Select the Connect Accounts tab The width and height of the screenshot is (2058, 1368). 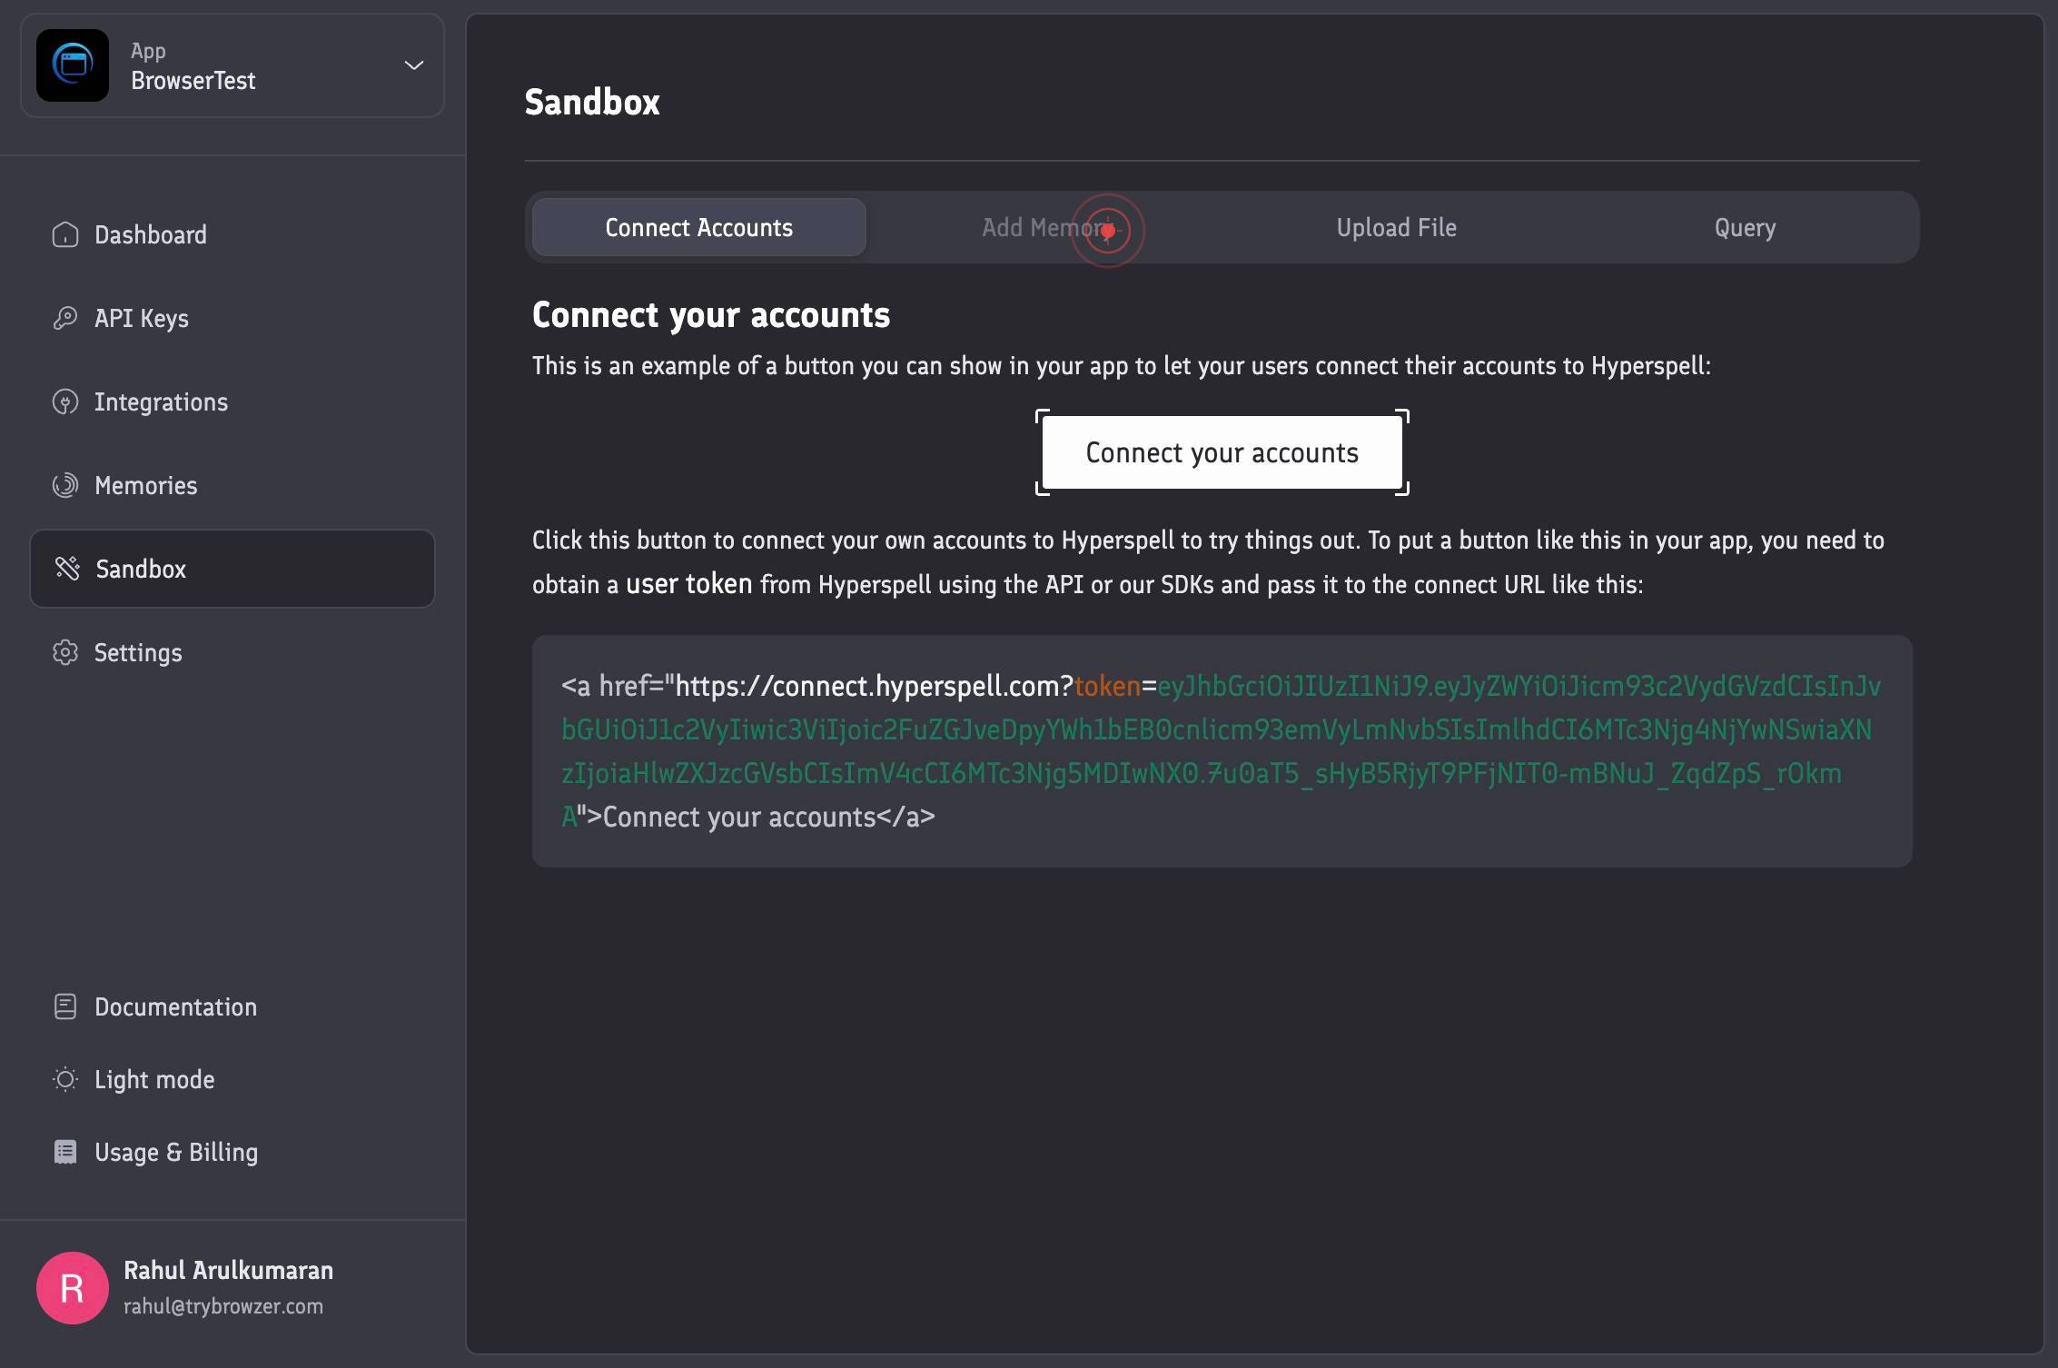point(699,227)
